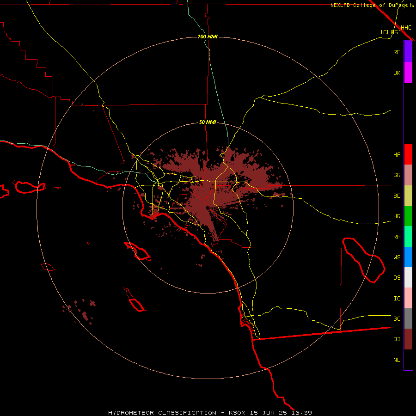Click the "WS" legend label
The width and height of the screenshot is (416, 416).
[397, 257]
